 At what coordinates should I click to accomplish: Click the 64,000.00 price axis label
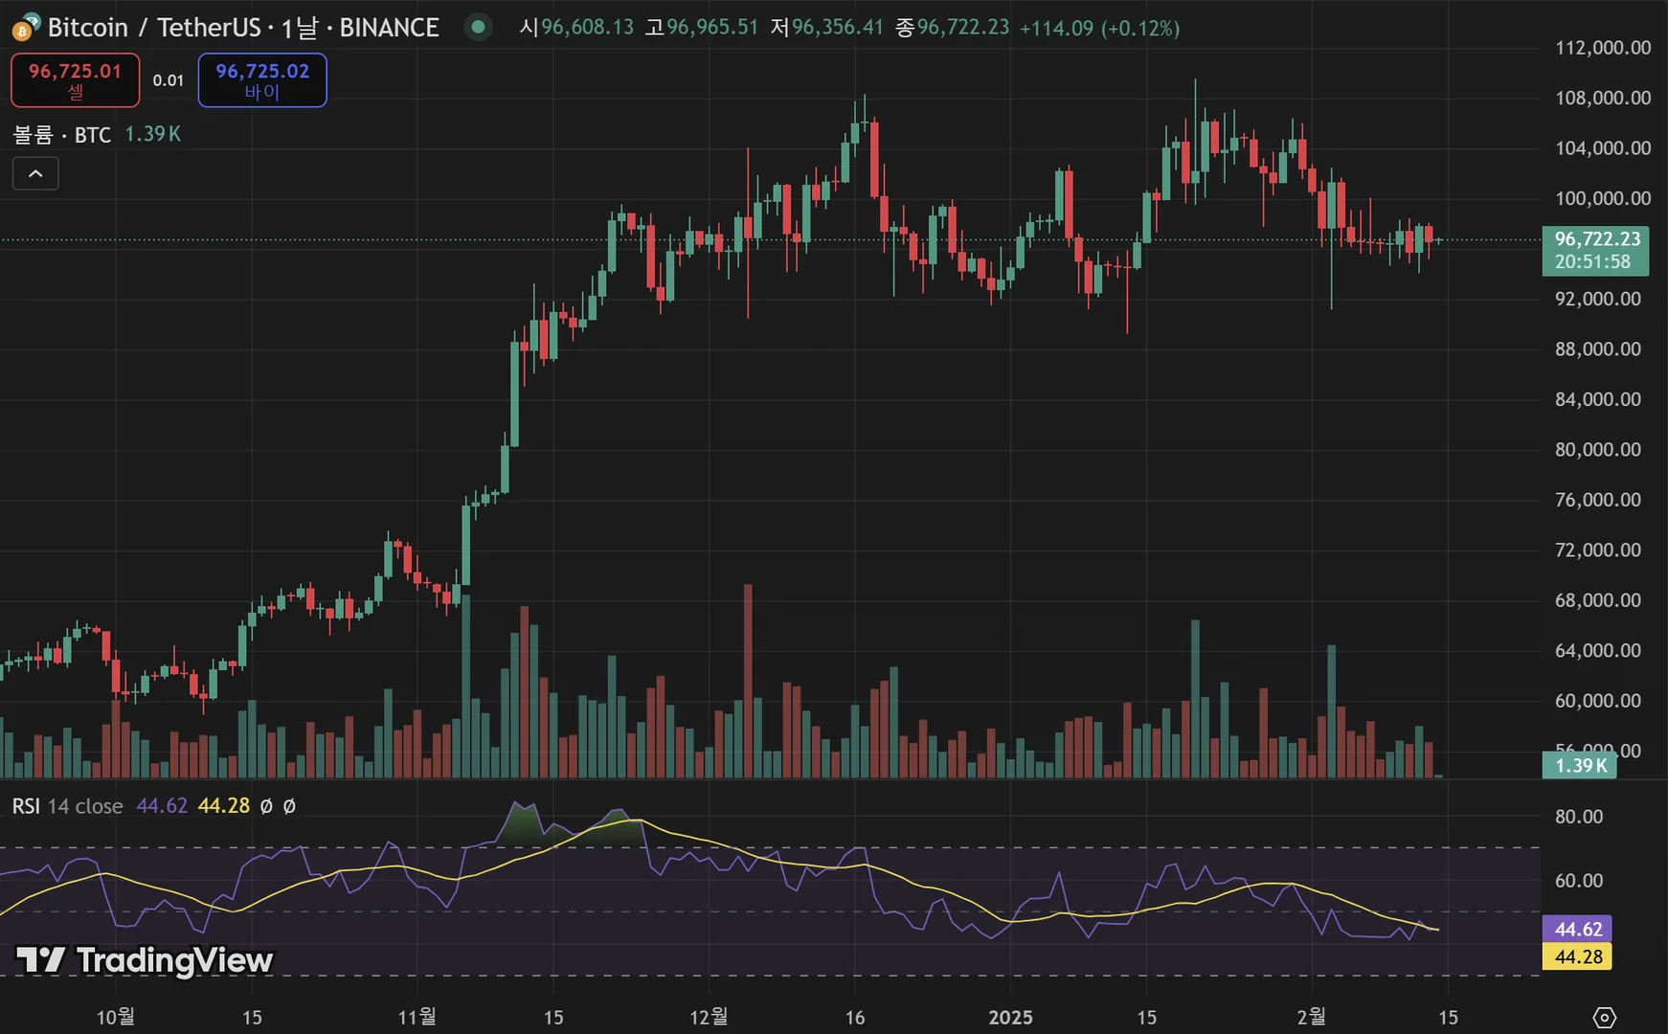point(1598,651)
